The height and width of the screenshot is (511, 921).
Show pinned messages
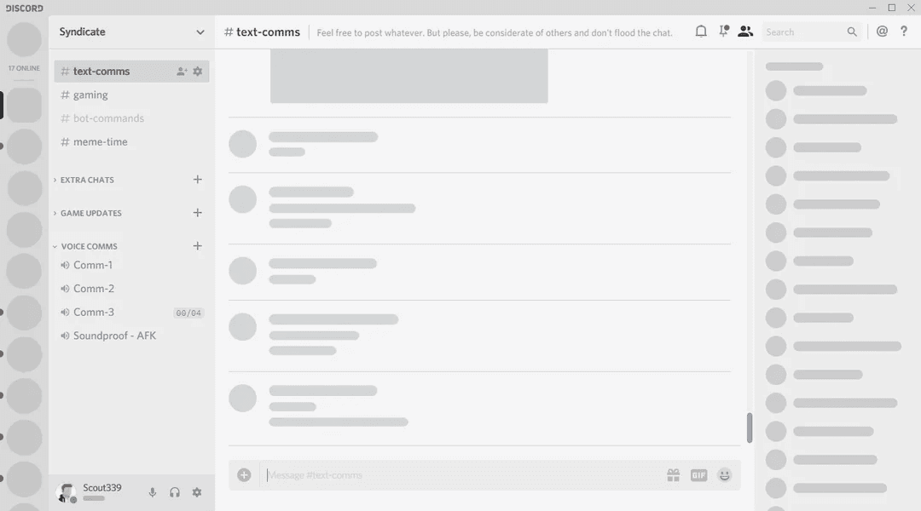(x=724, y=32)
